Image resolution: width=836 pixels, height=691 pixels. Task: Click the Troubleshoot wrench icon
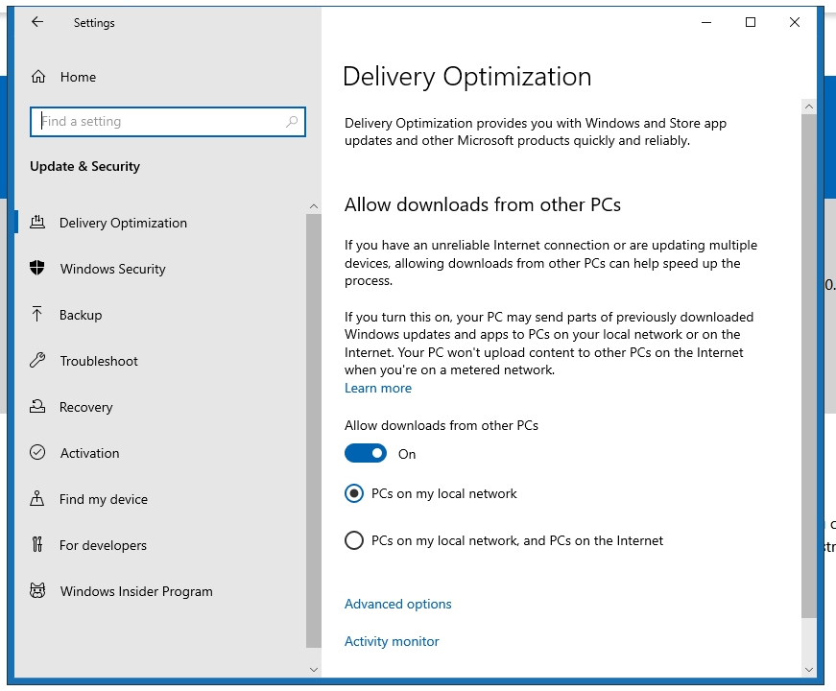point(37,361)
